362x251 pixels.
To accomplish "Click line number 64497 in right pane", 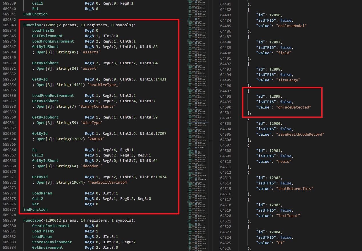I will pyautogui.click(x=226, y=91).
